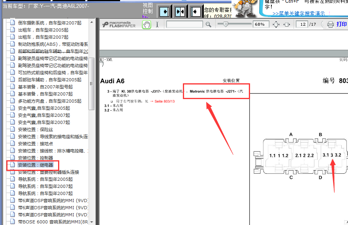Click the printer icon
This screenshot has height=225, width=348.
click(331, 24)
